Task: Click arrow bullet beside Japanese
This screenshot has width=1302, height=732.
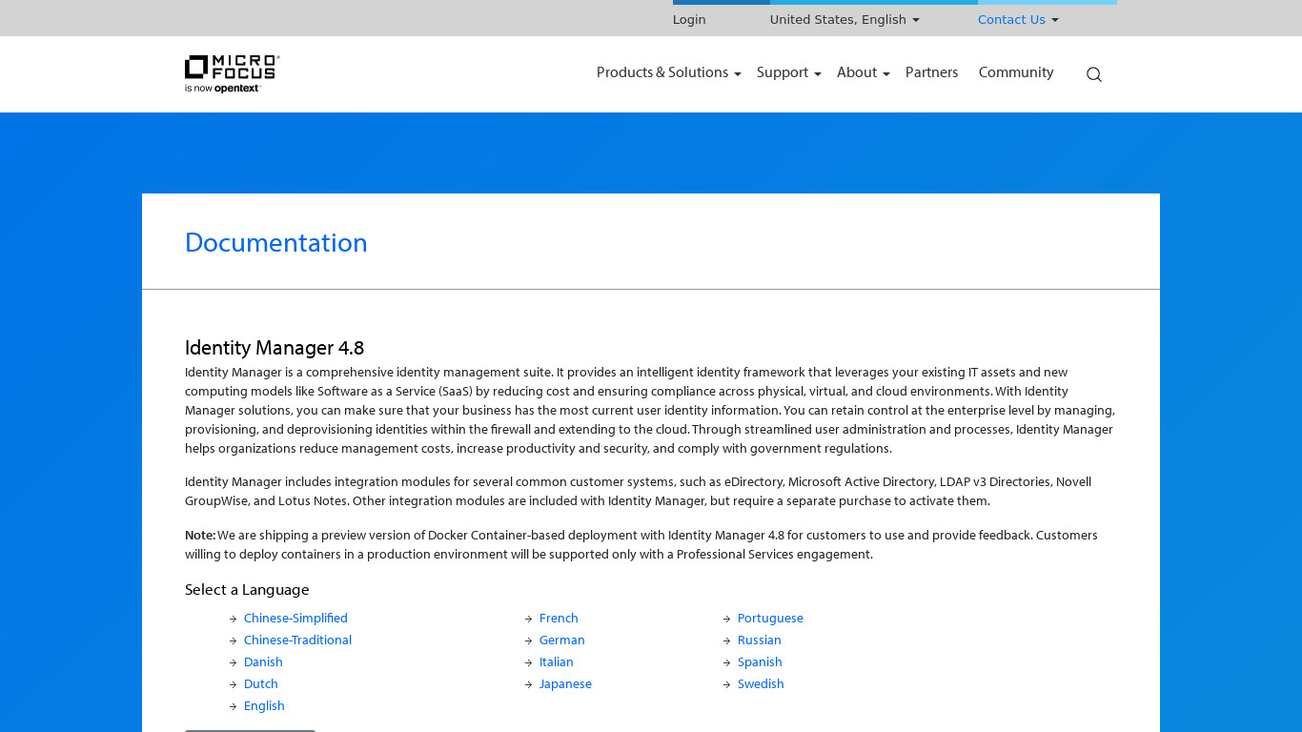Action: (529, 685)
